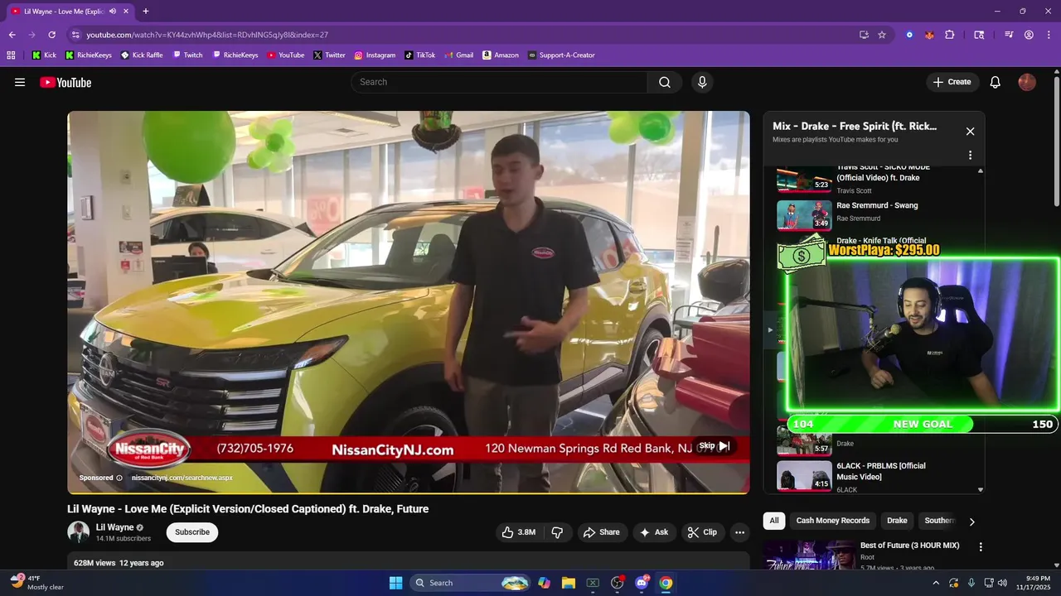Select the All filter chip
Image resolution: width=1061 pixels, height=596 pixels.
point(774,521)
